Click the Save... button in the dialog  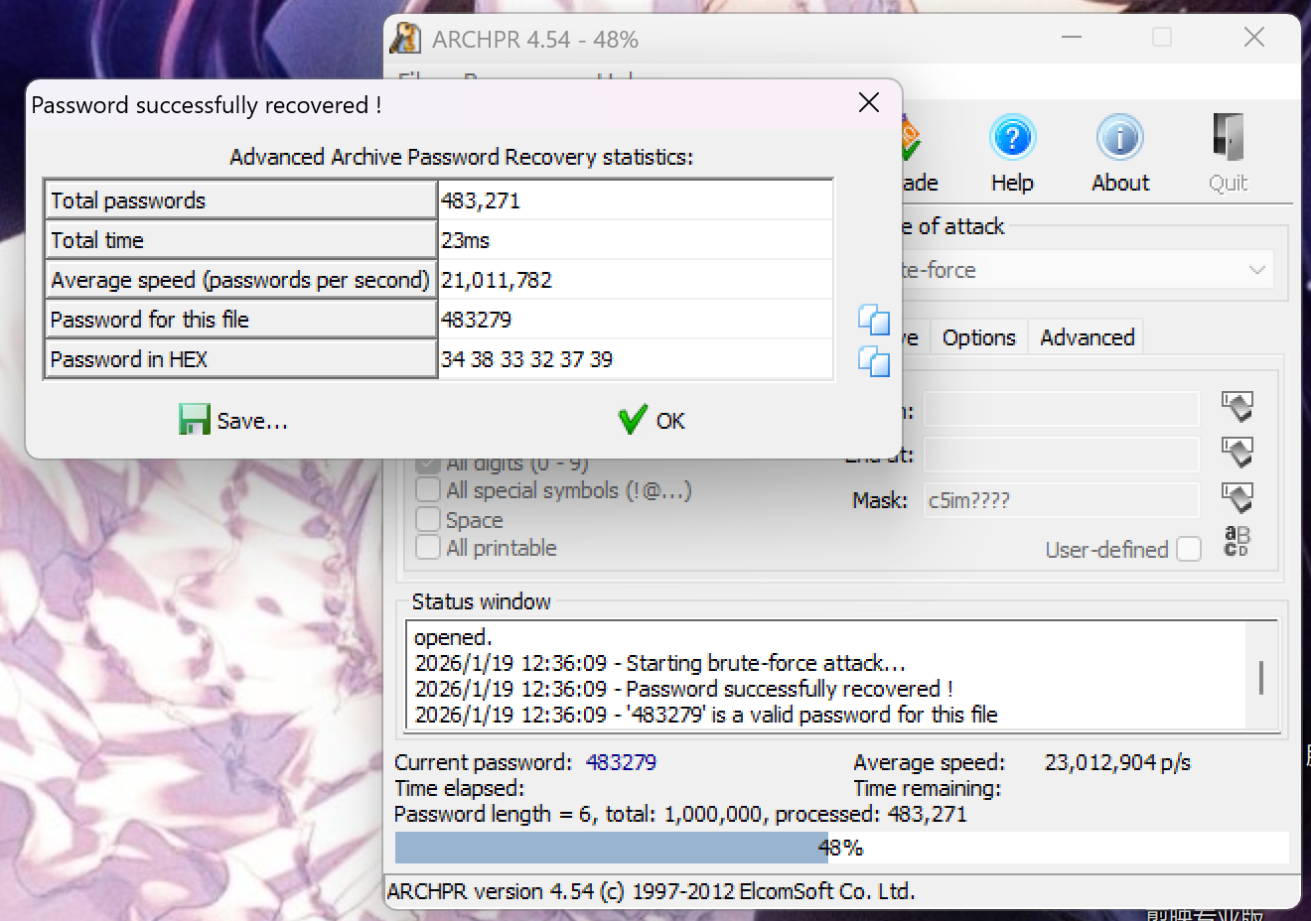pyautogui.click(x=233, y=421)
